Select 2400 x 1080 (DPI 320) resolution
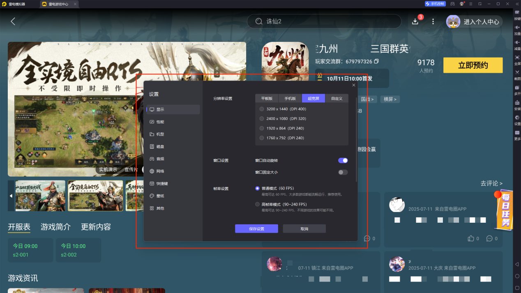Screen dimensions: 521x293 tap(262, 118)
